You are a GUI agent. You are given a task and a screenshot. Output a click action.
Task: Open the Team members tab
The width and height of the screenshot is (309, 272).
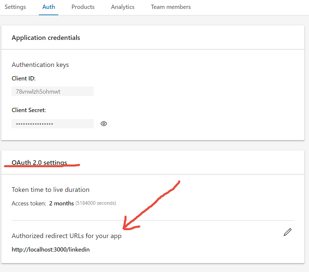pyautogui.click(x=171, y=7)
